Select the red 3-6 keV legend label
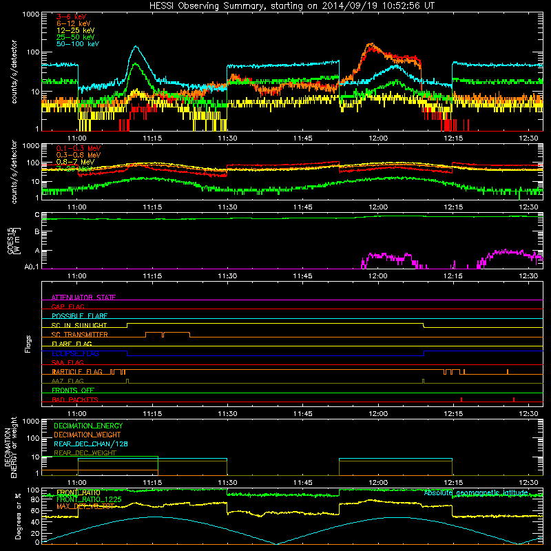This screenshot has width=551, height=551. pyautogui.click(x=72, y=17)
